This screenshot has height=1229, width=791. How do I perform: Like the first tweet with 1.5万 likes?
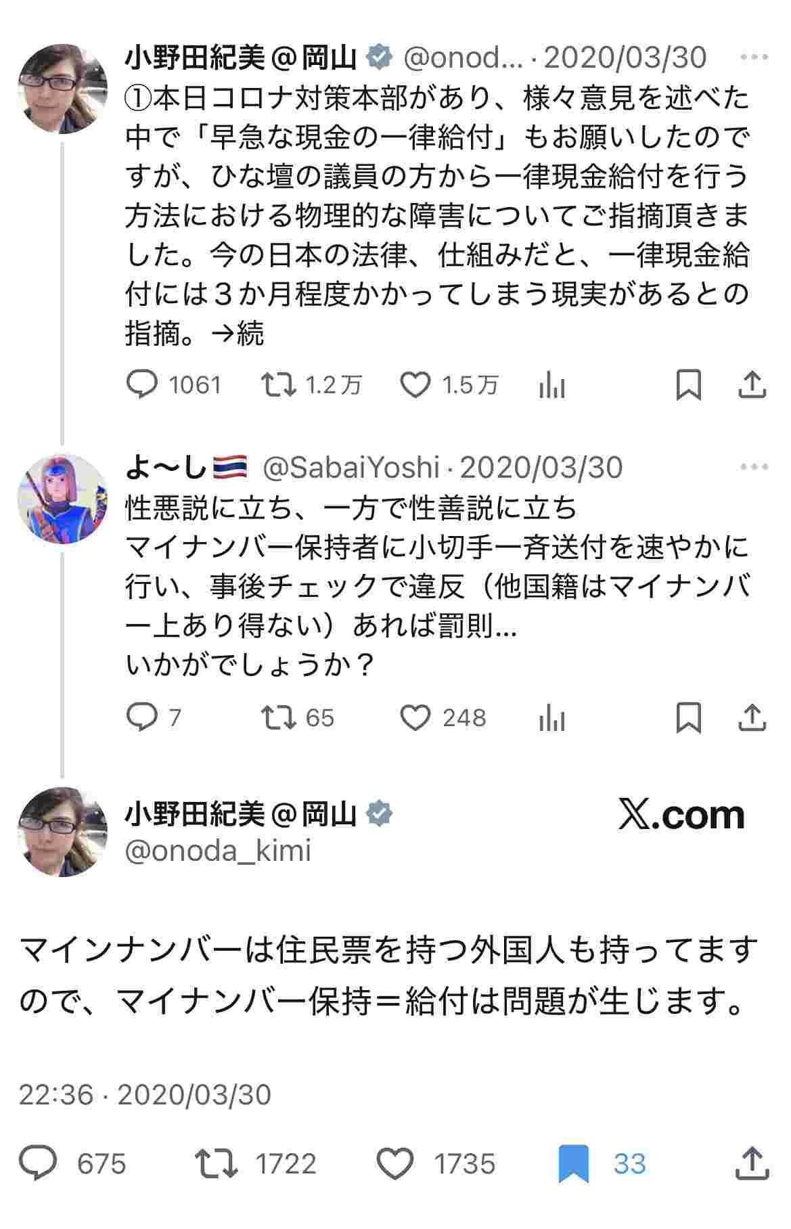pos(415,385)
